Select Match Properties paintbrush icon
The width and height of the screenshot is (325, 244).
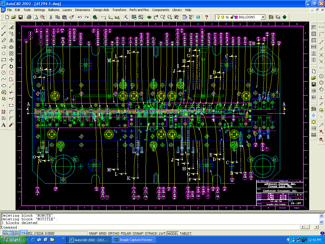coord(71,17)
